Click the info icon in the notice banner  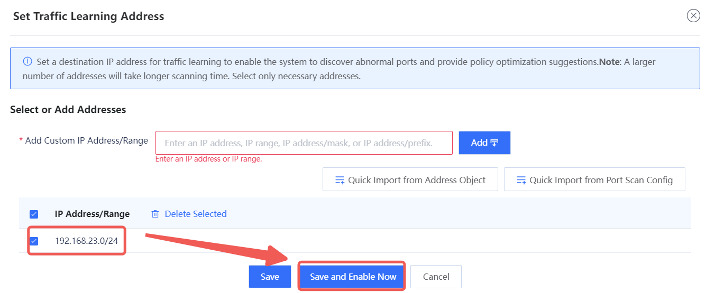pyautogui.click(x=27, y=62)
